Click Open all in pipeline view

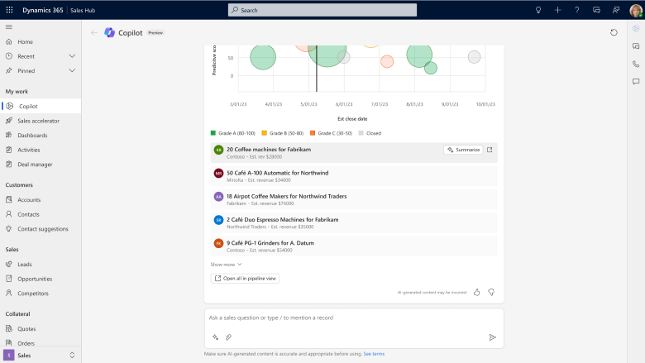tap(245, 279)
